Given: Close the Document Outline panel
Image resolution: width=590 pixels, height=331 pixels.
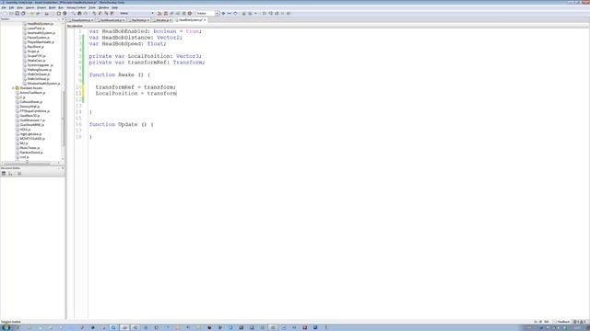Looking at the screenshot, I should tap(63, 168).
